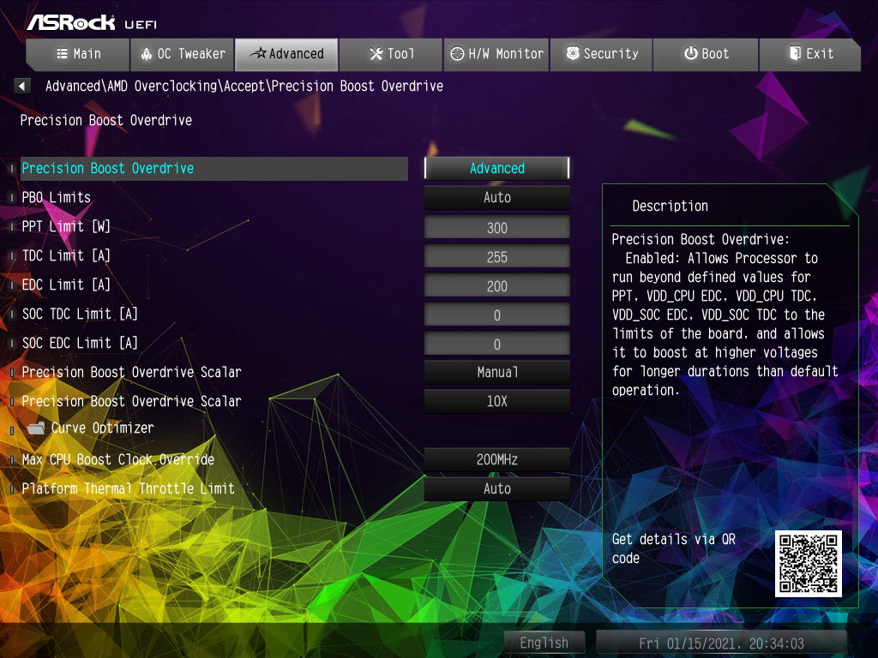Go to the Boot tab

click(706, 54)
